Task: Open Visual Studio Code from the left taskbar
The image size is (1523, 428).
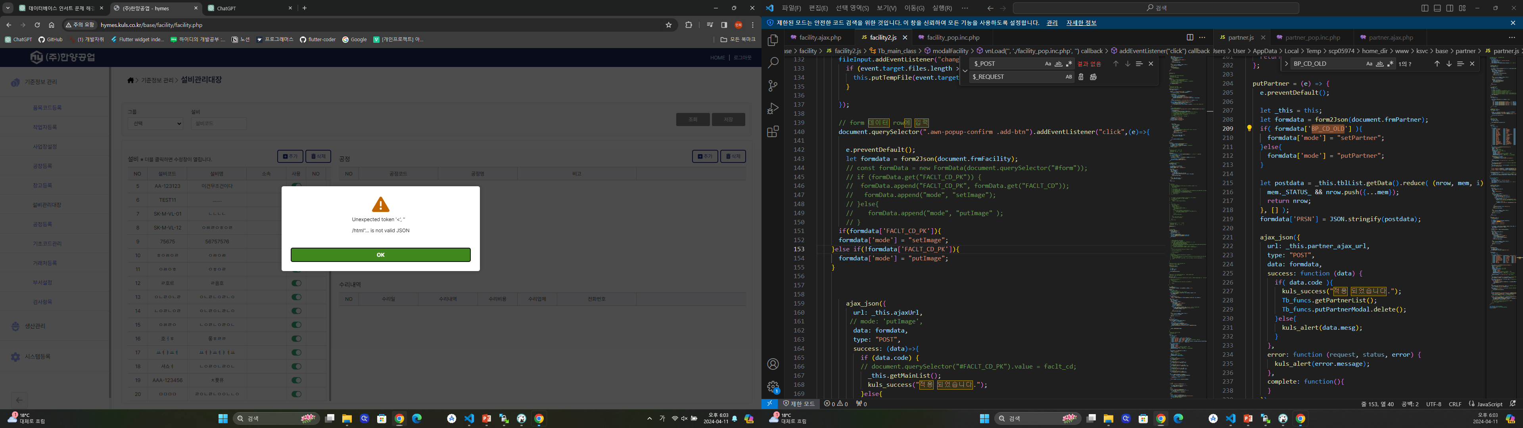Action: [469, 418]
